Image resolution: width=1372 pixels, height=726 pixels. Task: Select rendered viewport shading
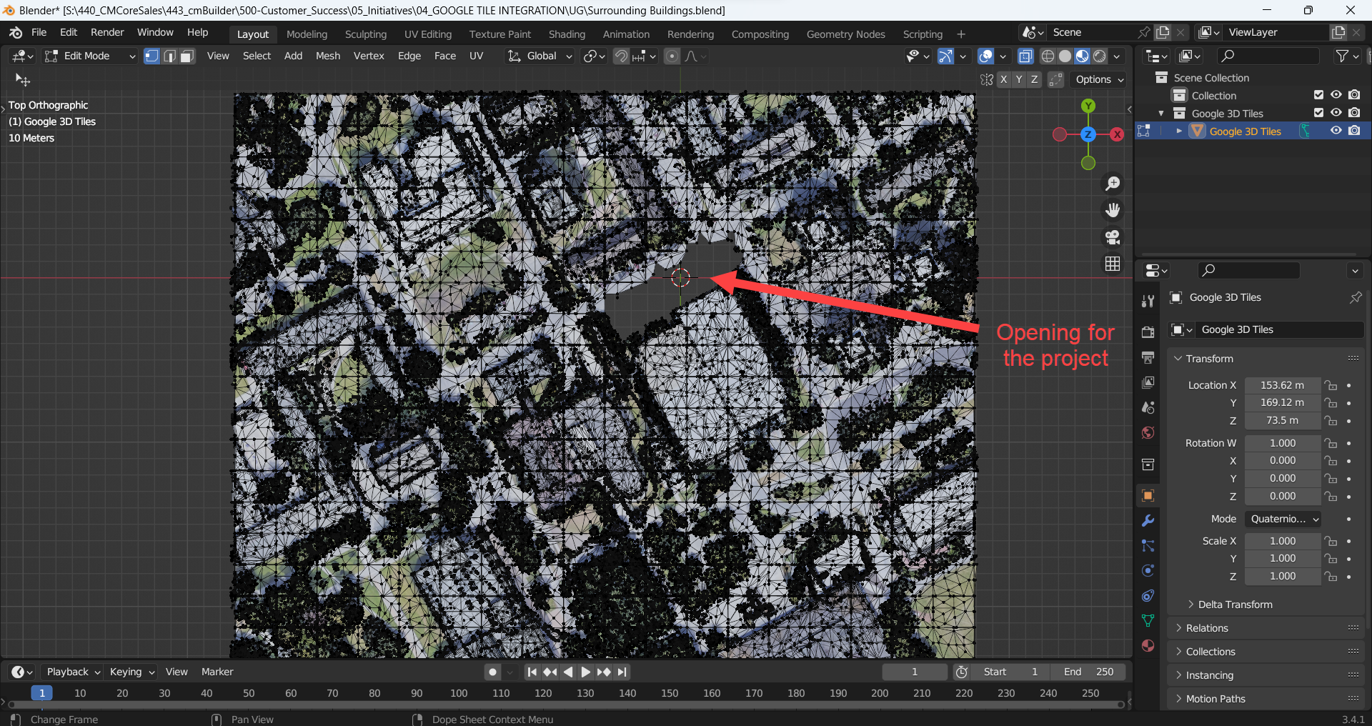1100,56
